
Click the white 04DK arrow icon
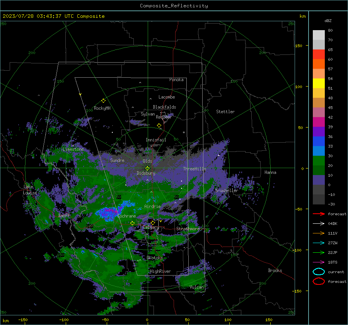tap(319, 224)
